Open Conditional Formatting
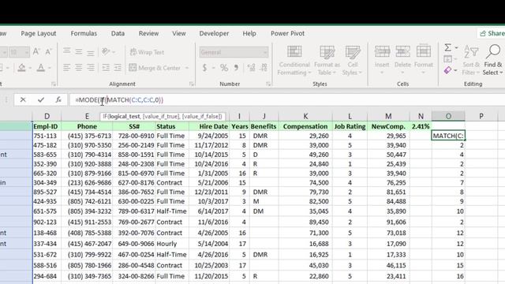 tap(294, 61)
